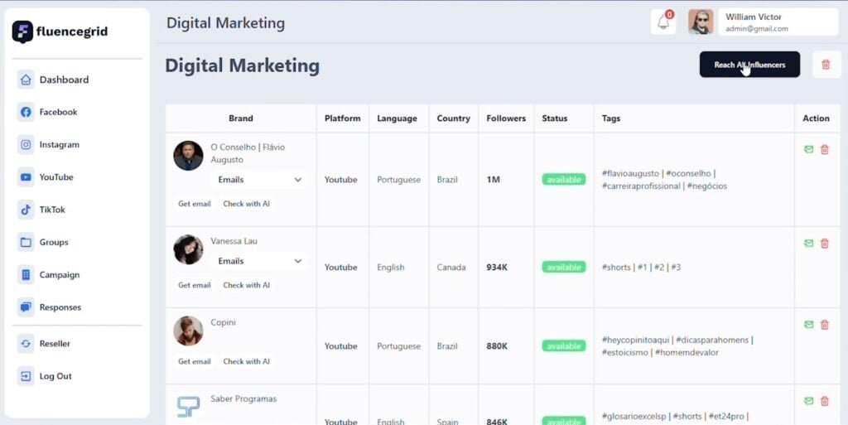Click the Platform column header
The height and width of the screenshot is (425, 848).
(x=342, y=118)
